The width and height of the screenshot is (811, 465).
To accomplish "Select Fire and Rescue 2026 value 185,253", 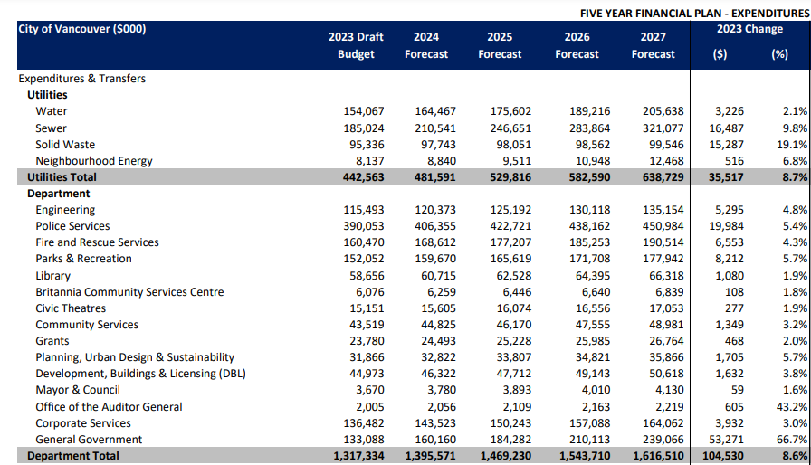I will [589, 242].
